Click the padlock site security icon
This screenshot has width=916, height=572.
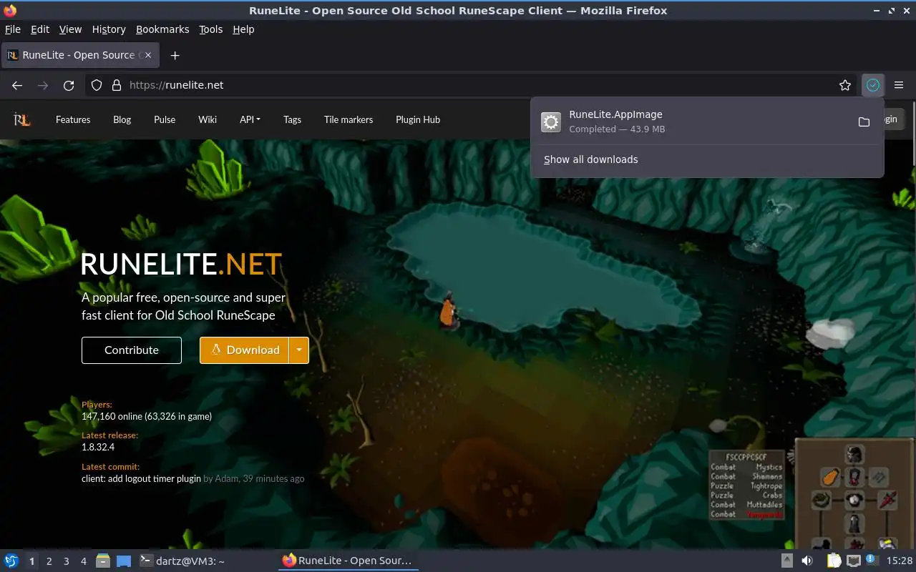click(117, 85)
